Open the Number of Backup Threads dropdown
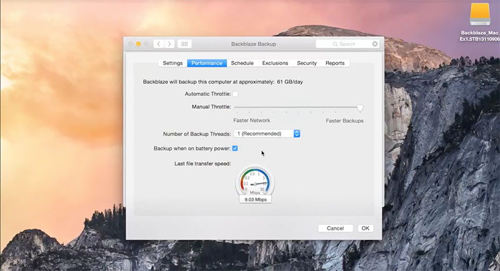Image resolution: width=500 pixels, height=271 pixels. point(267,133)
